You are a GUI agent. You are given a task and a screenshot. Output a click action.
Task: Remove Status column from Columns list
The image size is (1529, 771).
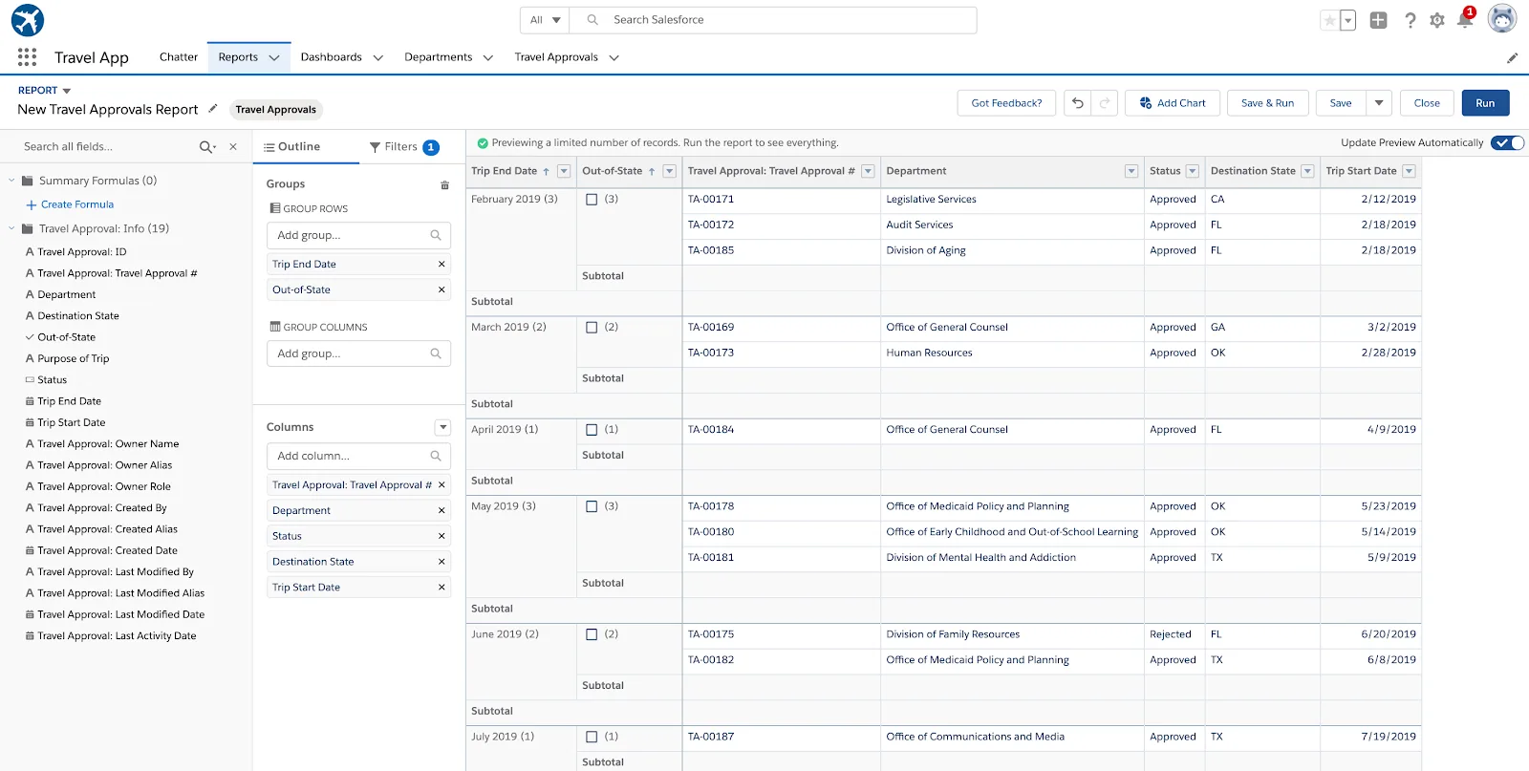tap(441, 536)
